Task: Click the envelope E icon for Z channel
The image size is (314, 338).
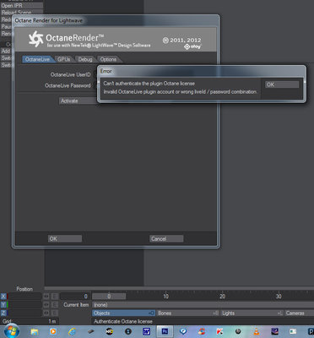Action: pos(55,313)
